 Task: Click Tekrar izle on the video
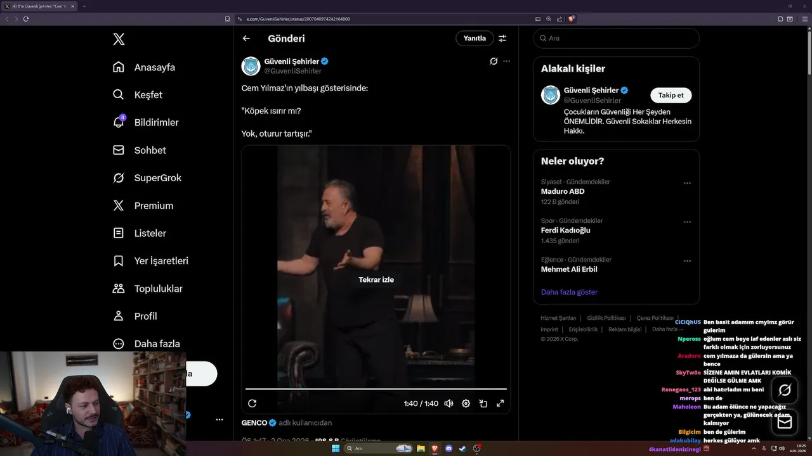point(376,279)
